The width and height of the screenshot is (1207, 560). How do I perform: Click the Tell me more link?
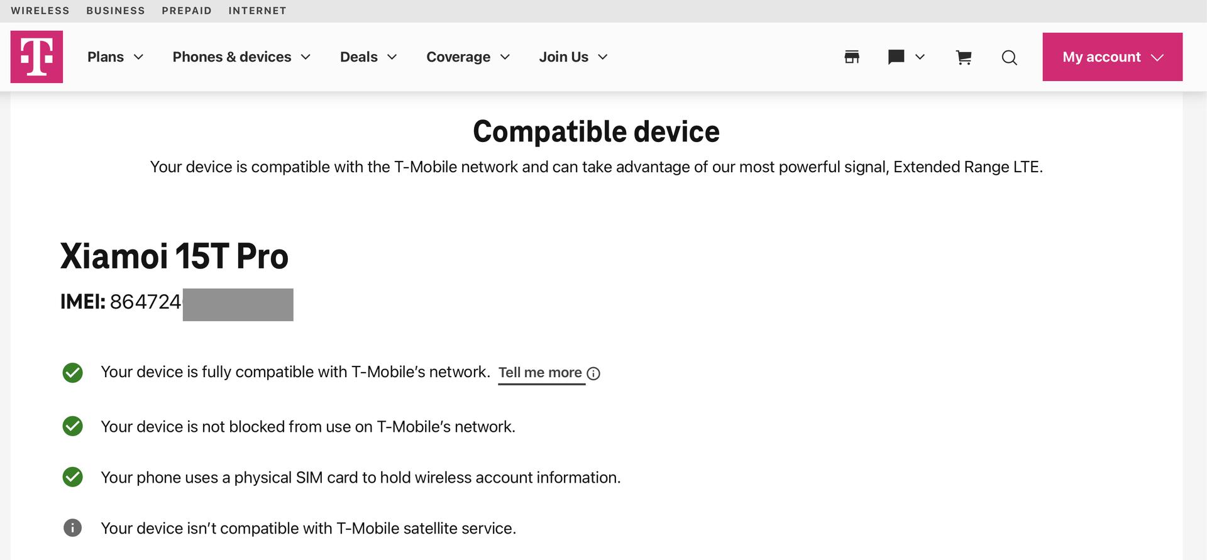(x=540, y=373)
